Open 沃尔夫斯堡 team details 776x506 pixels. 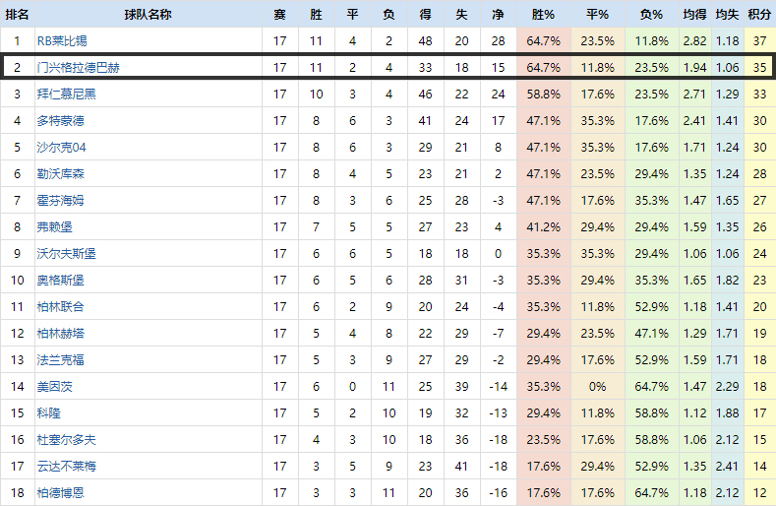tap(66, 254)
